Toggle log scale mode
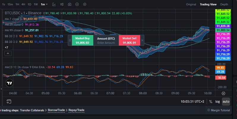 (217, 101)
